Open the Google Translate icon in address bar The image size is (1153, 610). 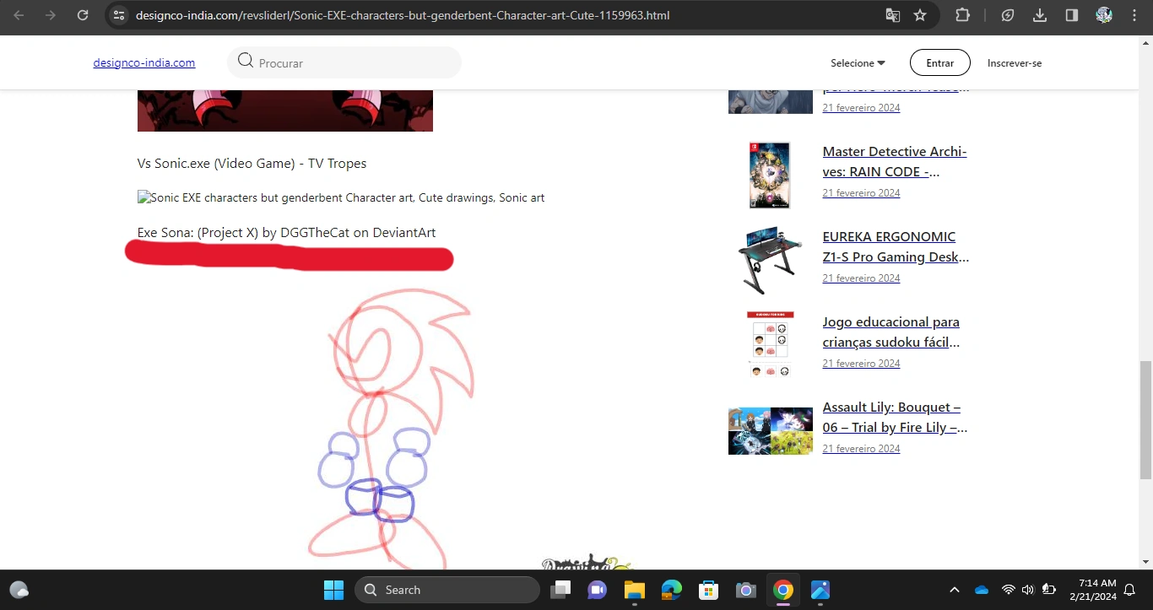click(892, 15)
